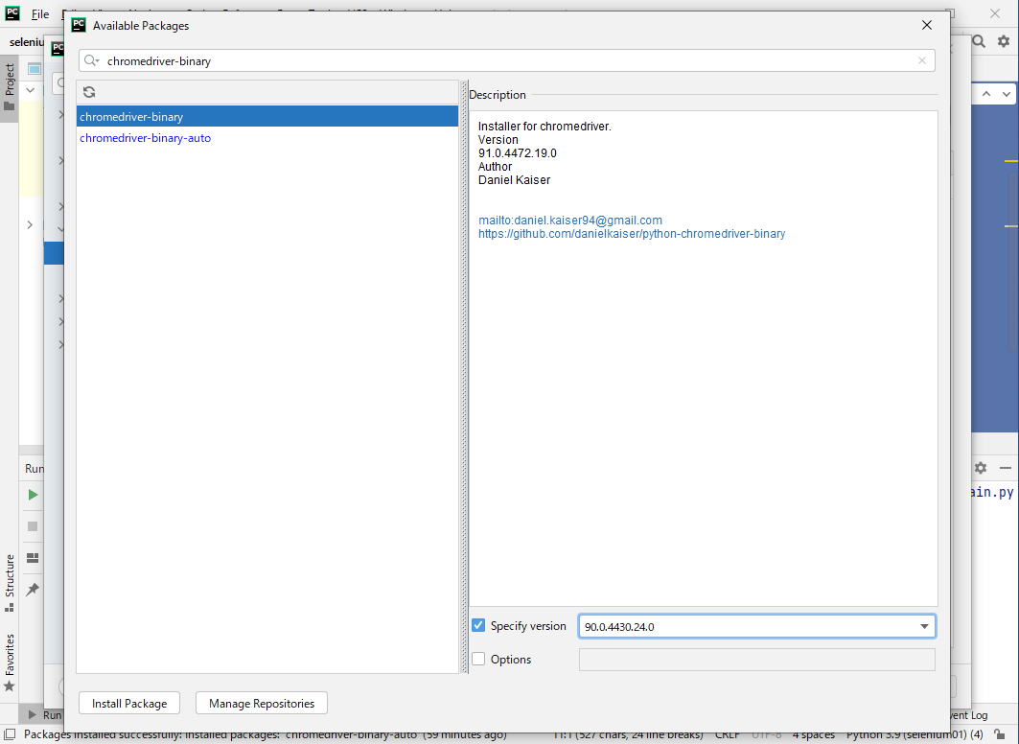The height and width of the screenshot is (744, 1019).
Task: Uncheck the Specify version checkbox
Action: pyautogui.click(x=478, y=626)
